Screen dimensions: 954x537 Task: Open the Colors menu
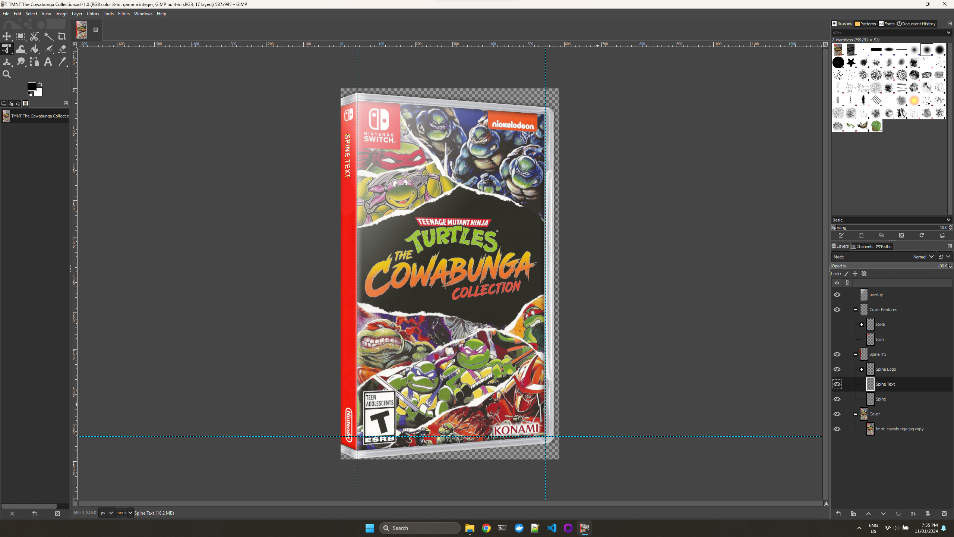(93, 14)
